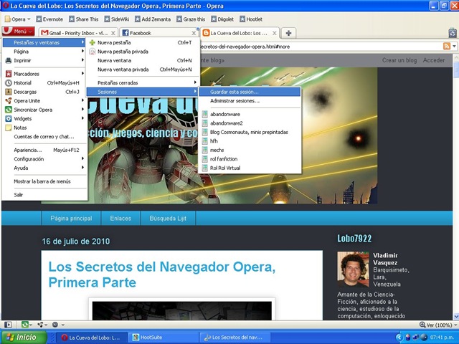Open the Imprimir printer menu entry
The width and height of the screenshot is (459, 344).
44,60
